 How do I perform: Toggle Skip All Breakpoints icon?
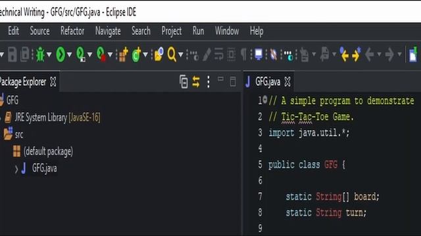[x=274, y=54]
